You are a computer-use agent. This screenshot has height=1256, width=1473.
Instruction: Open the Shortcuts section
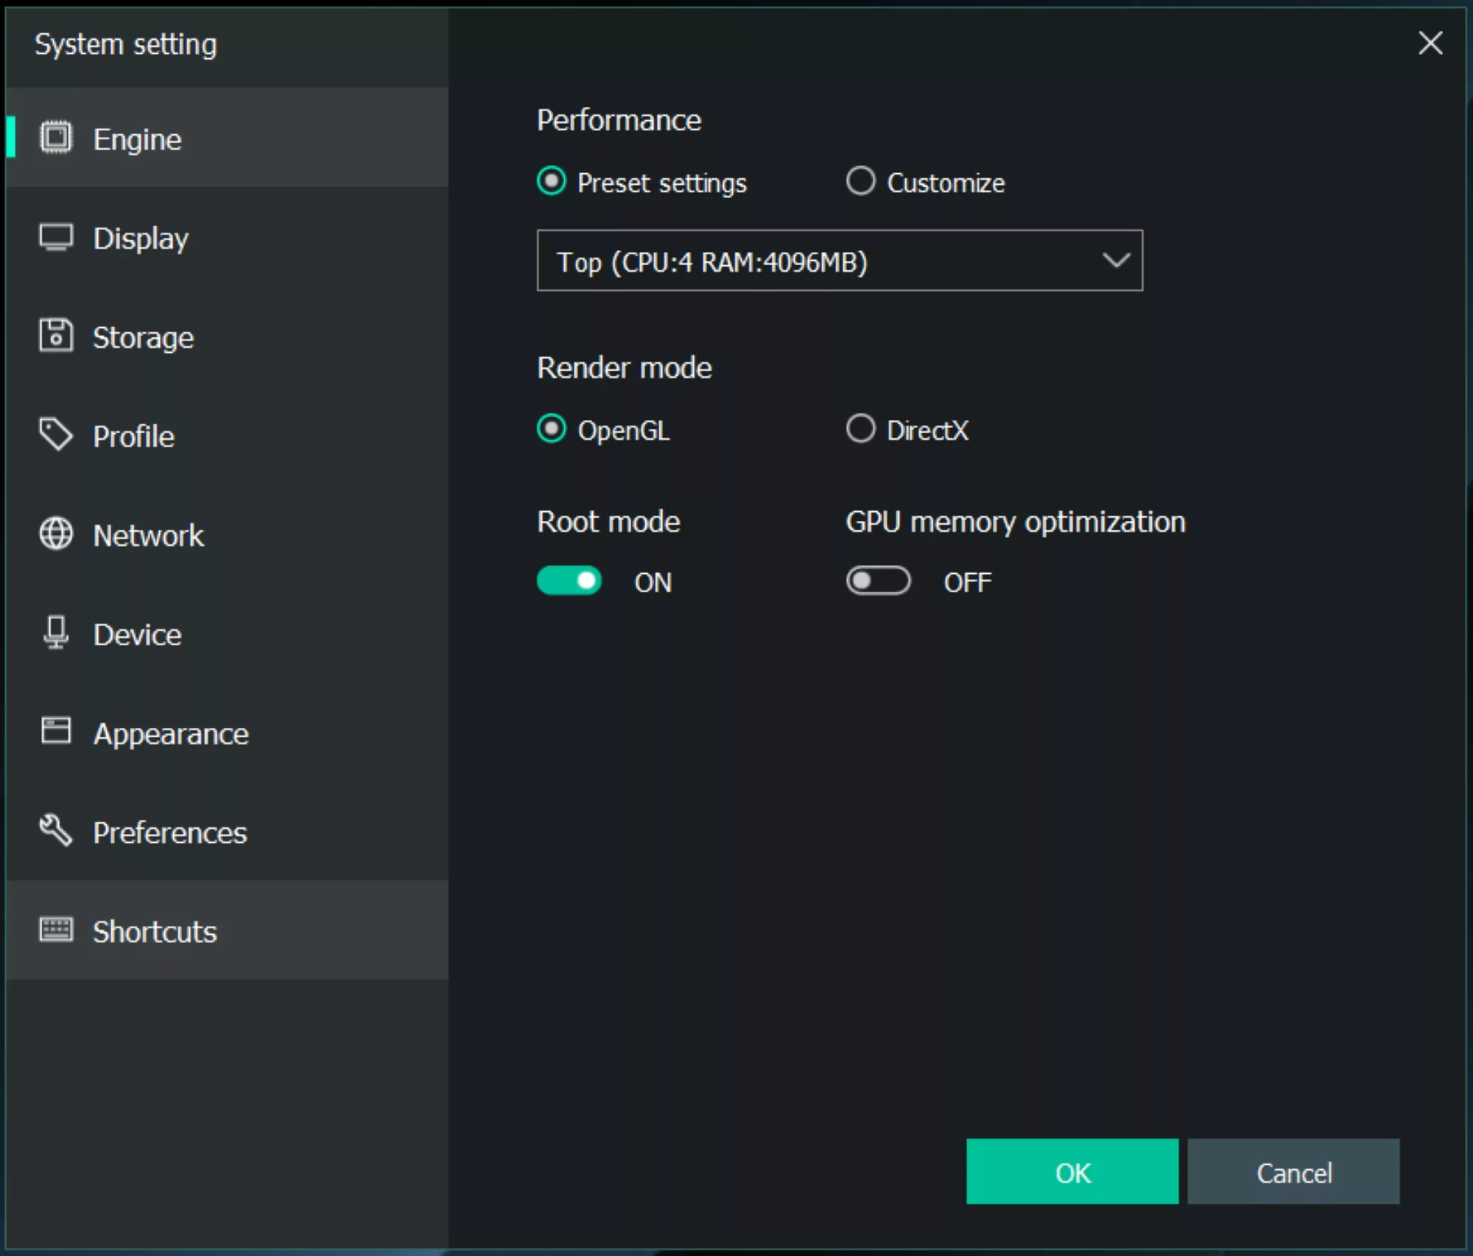227,931
